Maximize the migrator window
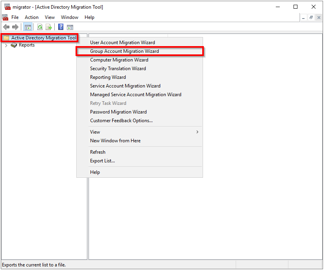 (295, 7)
